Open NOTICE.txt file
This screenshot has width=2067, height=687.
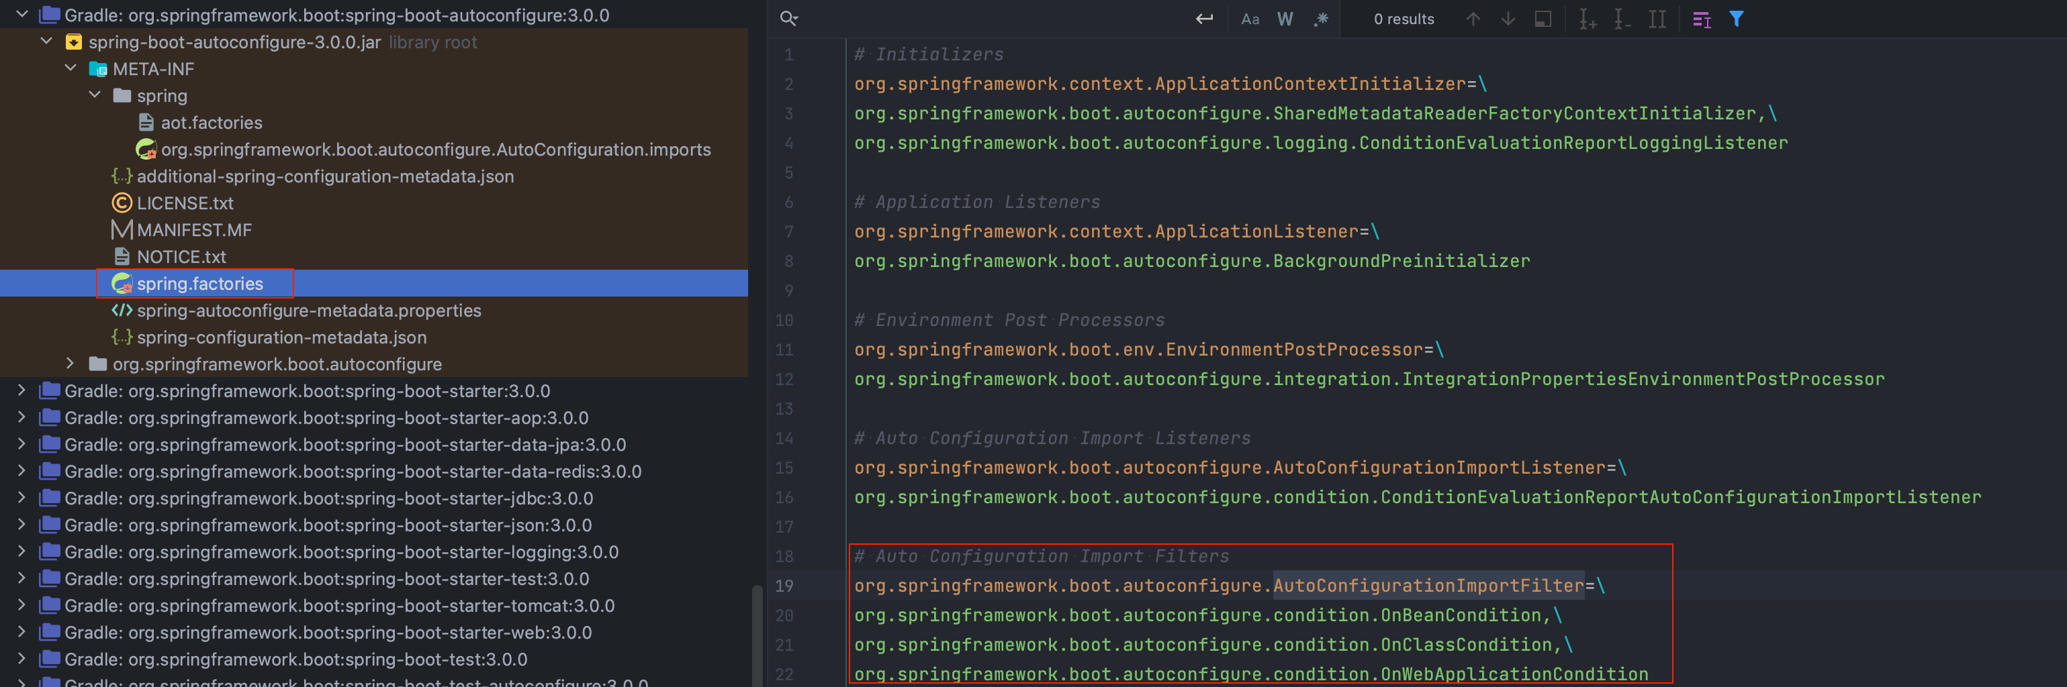coord(181,256)
